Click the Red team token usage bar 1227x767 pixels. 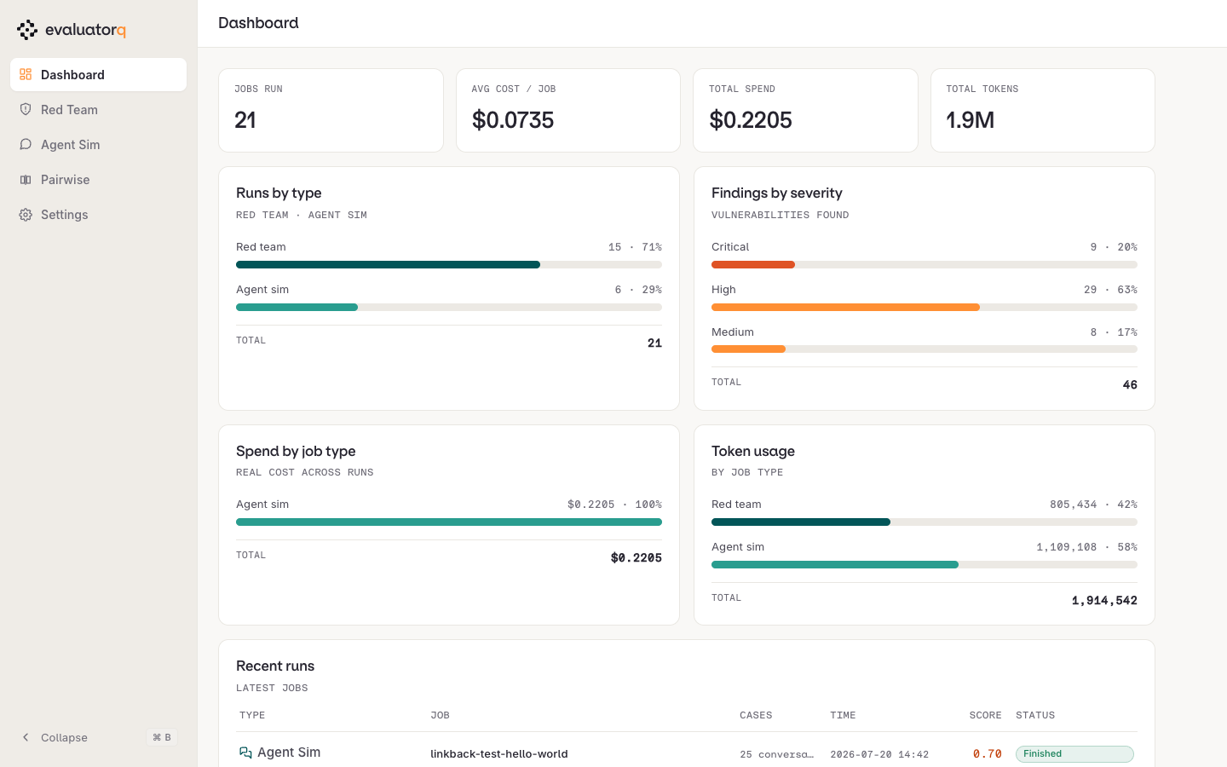[925, 522]
